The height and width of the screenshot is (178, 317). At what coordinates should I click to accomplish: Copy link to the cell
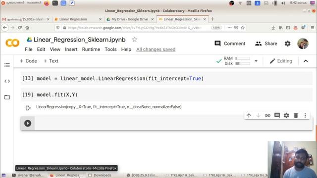(267, 115)
